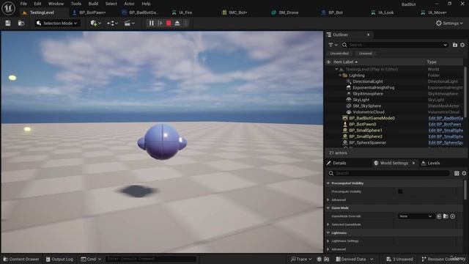
Task: Close the World Settings tab
Action: [x=413, y=163]
